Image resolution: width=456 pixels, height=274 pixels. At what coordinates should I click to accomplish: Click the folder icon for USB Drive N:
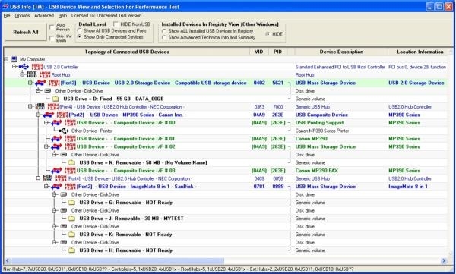71,162
